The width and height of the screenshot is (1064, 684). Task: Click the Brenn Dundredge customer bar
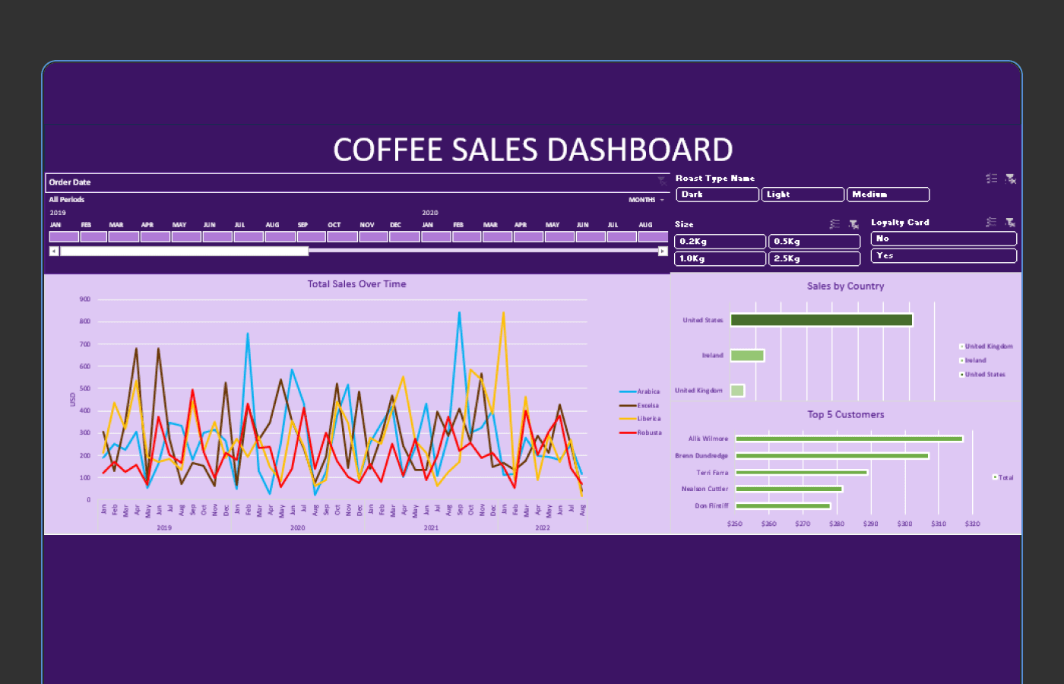click(x=832, y=455)
